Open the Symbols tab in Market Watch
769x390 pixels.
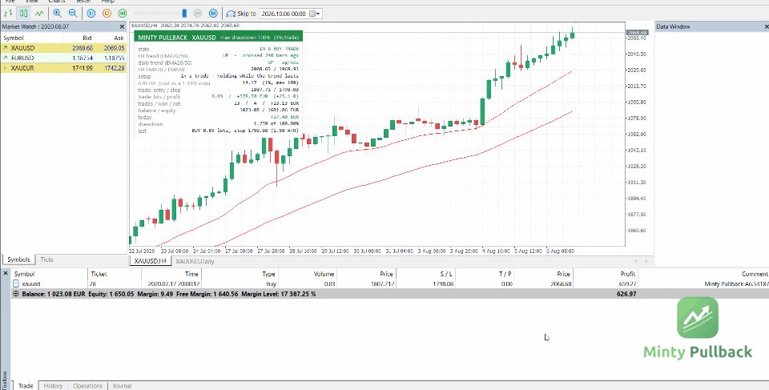click(x=18, y=259)
